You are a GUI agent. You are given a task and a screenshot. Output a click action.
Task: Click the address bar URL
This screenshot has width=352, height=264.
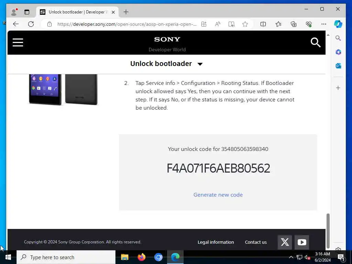pyautogui.click(x=127, y=24)
